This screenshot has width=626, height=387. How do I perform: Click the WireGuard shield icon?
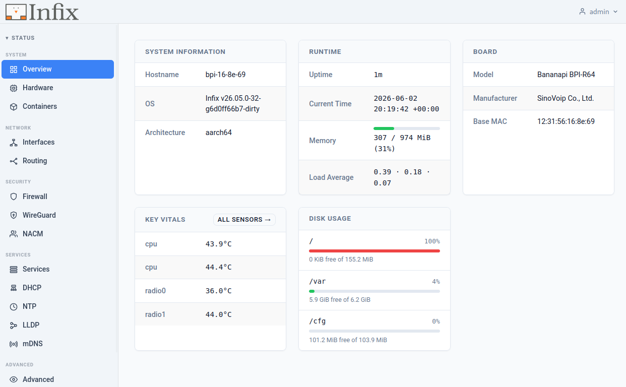[14, 215]
